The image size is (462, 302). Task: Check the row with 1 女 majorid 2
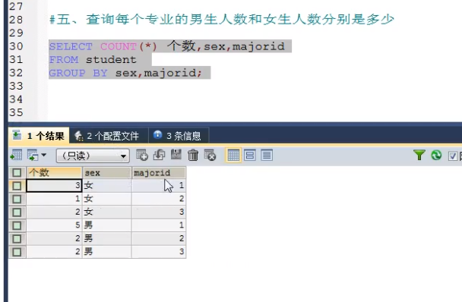point(17,199)
